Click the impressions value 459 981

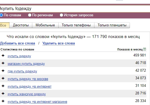coord(140,55)
